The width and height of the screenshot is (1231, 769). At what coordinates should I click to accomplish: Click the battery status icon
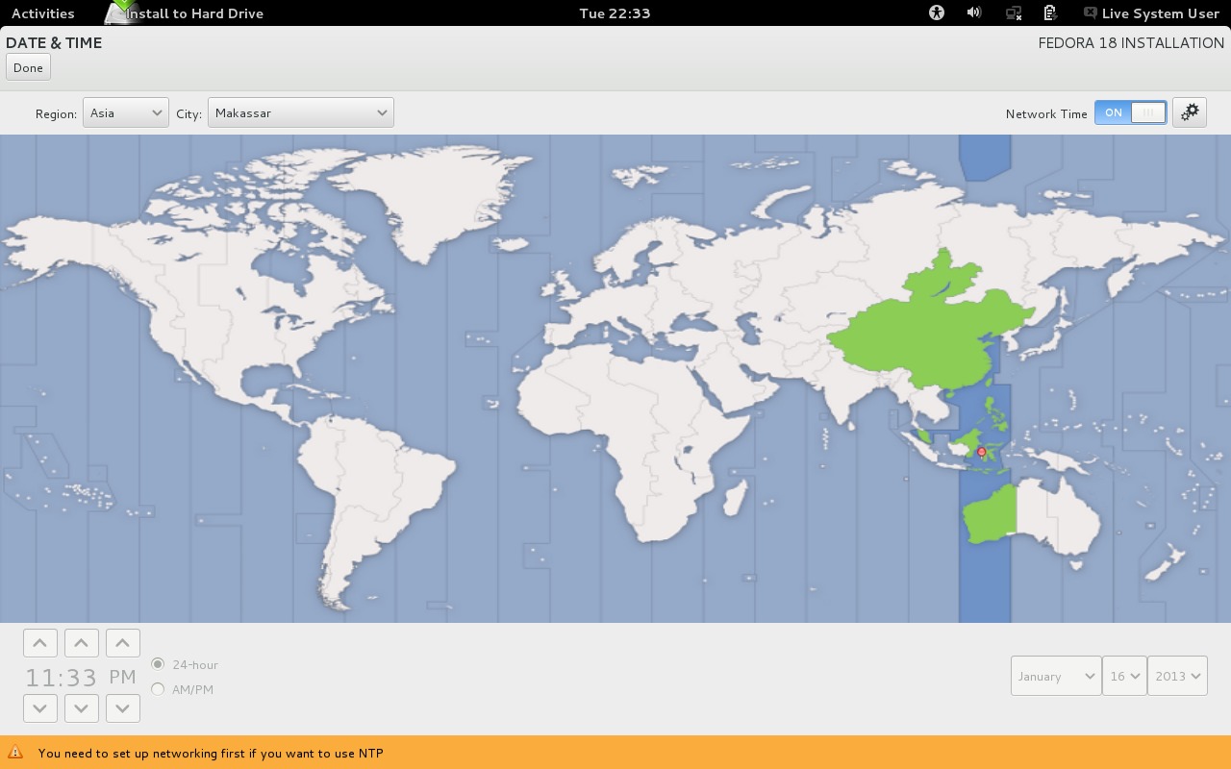click(x=1050, y=12)
